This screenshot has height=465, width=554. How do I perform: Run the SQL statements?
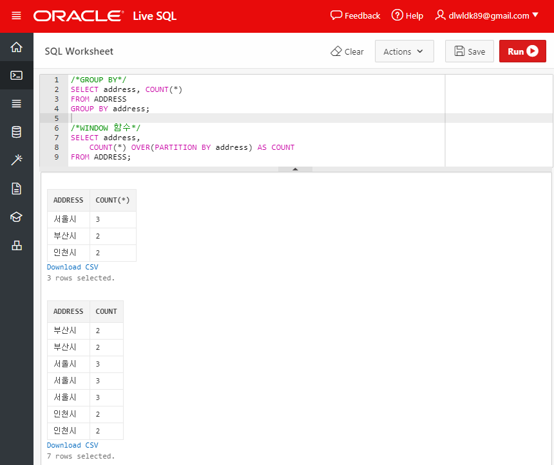522,51
